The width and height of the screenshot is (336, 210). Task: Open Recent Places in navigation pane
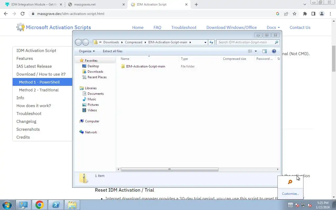pyautogui.click(x=97, y=77)
